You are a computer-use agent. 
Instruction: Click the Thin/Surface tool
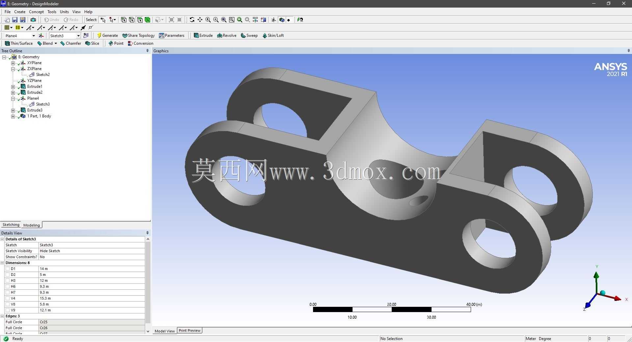pos(19,43)
